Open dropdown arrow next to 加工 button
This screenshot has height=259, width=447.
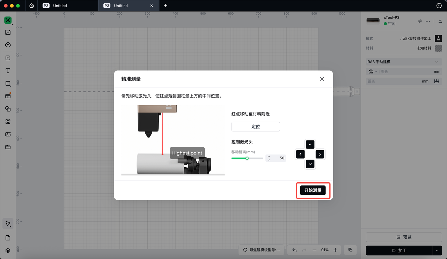[x=437, y=250]
